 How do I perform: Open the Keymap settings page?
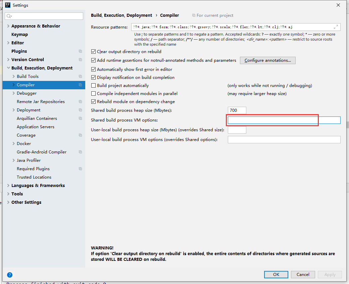pos(19,35)
